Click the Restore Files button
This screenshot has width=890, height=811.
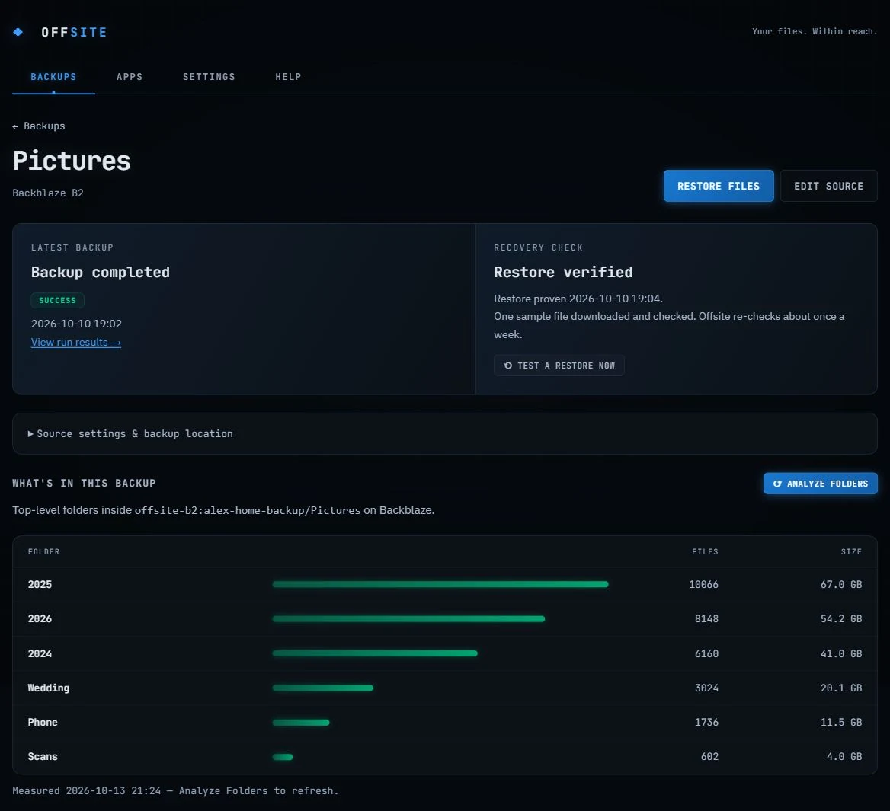(718, 186)
